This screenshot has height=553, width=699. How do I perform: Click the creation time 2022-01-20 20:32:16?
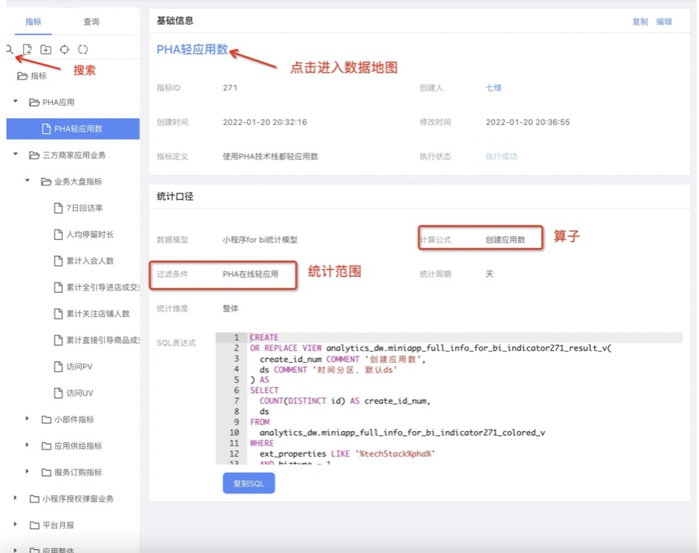coord(265,122)
